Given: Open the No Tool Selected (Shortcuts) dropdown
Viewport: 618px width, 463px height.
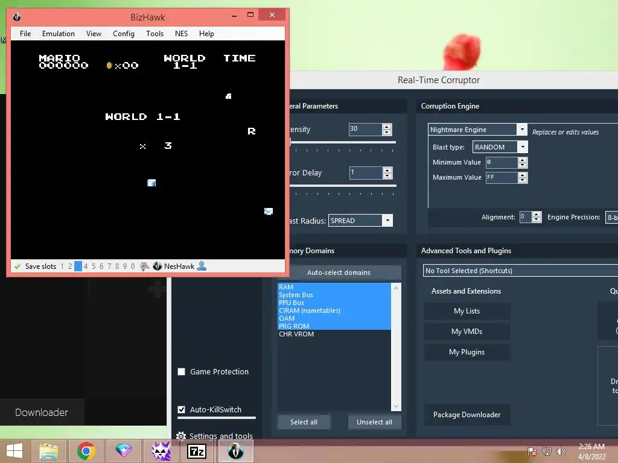Looking at the screenshot, I should coord(521,271).
